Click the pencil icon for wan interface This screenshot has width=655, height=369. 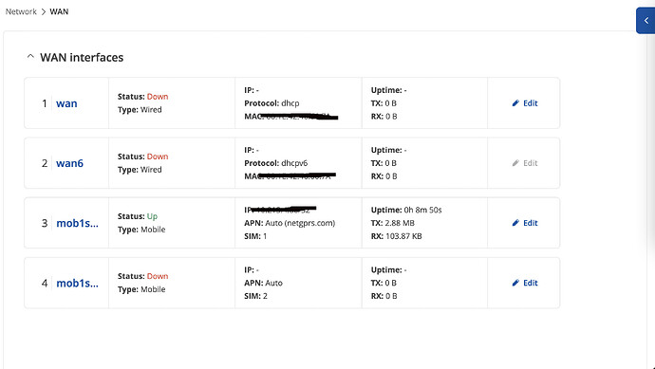(x=515, y=103)
